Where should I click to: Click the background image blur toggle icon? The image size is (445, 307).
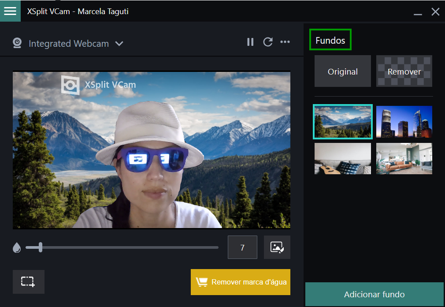[x=277, y=247]
